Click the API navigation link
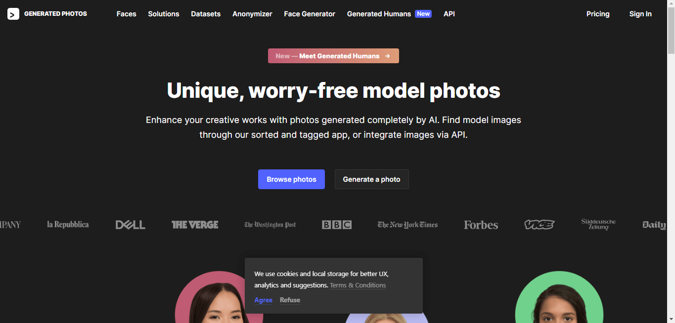The image size is (675, 323). tap(449, 14)
